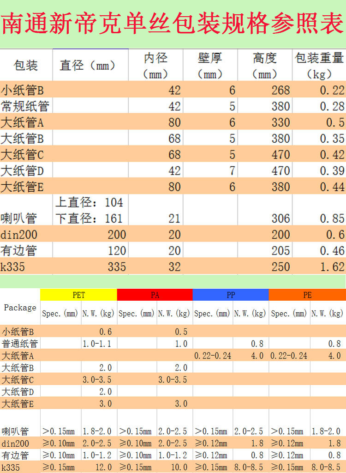Select the packaging weight 0.85
Screen dimensions: 346x473
coord(332,218)
